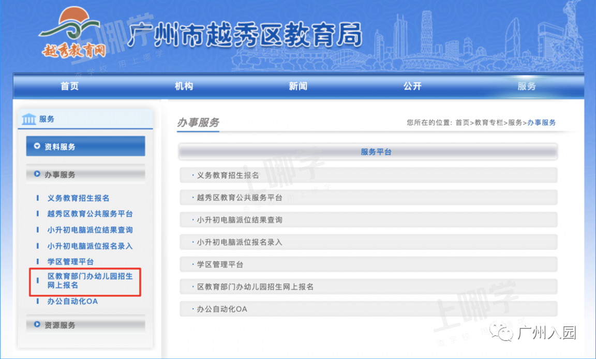This screenshot has height=359, width=596.
Task: Select 区教育部门办幼儿园招生网上报名 in main list
Action: [368, 287]
